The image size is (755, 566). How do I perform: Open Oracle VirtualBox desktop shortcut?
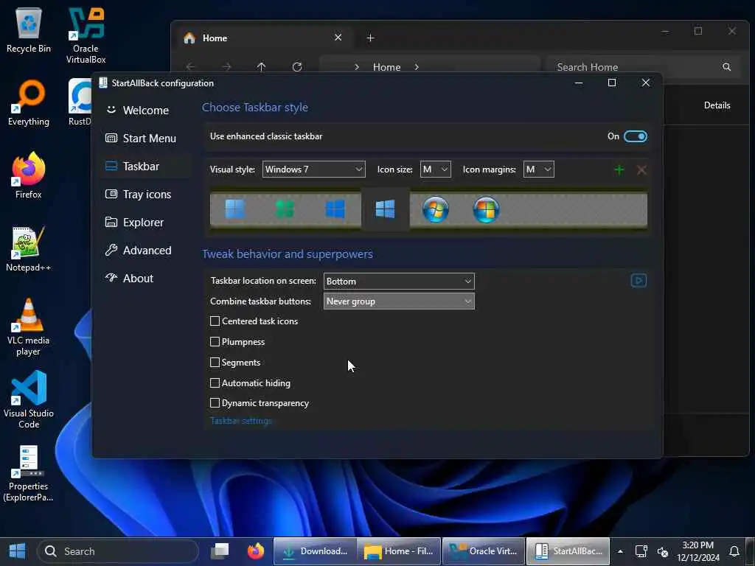point(86,35)
